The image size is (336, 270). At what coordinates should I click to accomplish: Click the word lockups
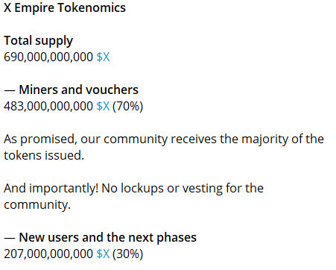click(x=142, y=188)
